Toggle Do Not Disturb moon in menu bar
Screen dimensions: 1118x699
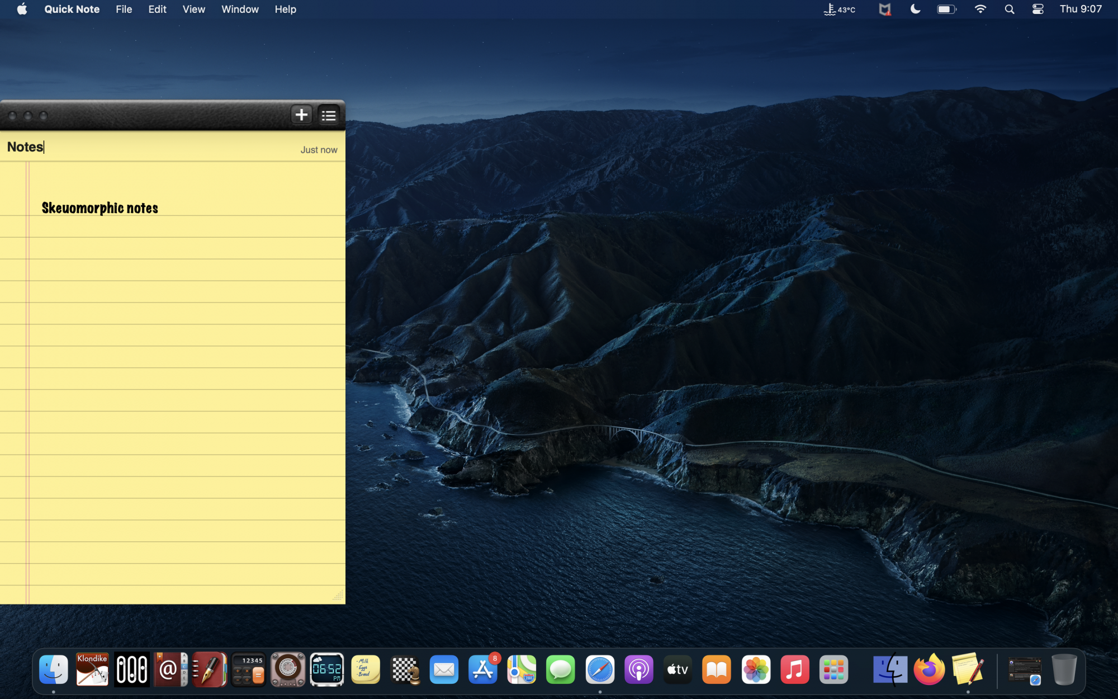(915, 10)
